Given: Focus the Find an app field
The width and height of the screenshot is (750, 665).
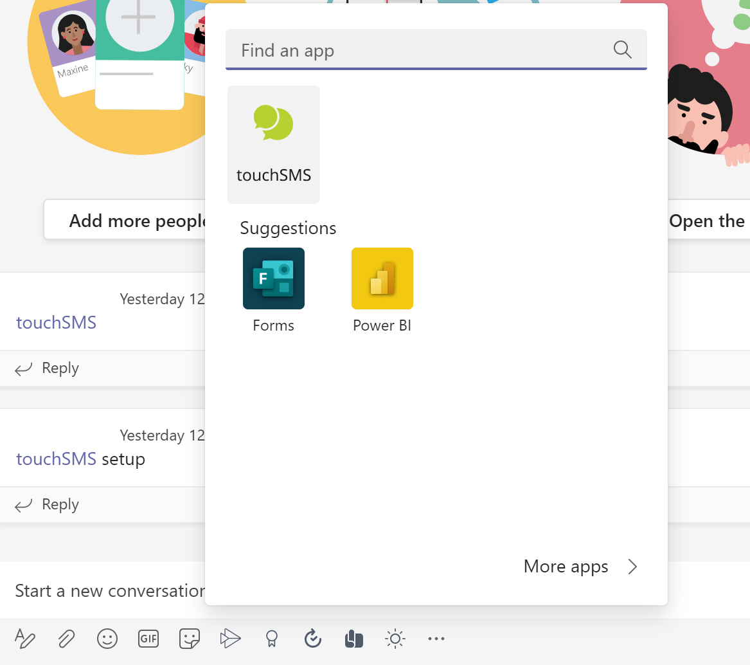Looking at the screenshot, I should point(436,50).
